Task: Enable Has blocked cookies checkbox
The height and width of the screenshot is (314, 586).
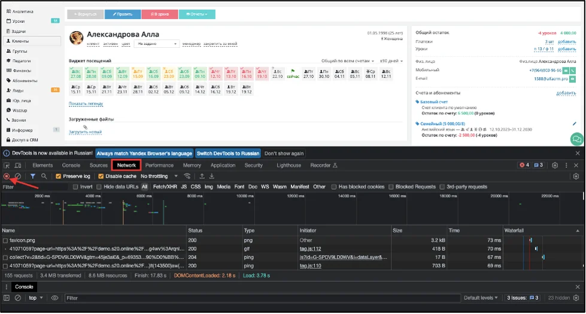Action: [x=334, y=187]
